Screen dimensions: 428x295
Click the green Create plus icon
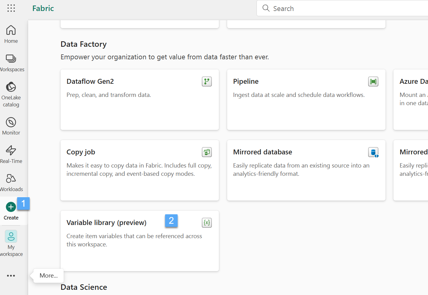[x=11, y=207]
